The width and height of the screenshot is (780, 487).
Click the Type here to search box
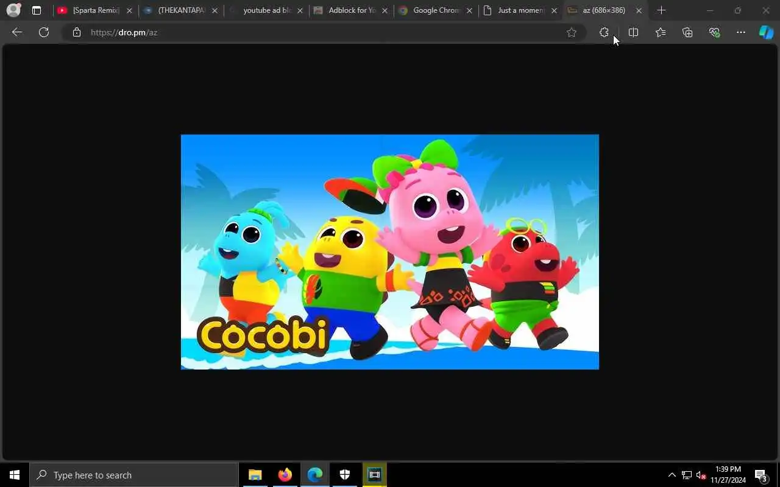(x=134, y=475)
